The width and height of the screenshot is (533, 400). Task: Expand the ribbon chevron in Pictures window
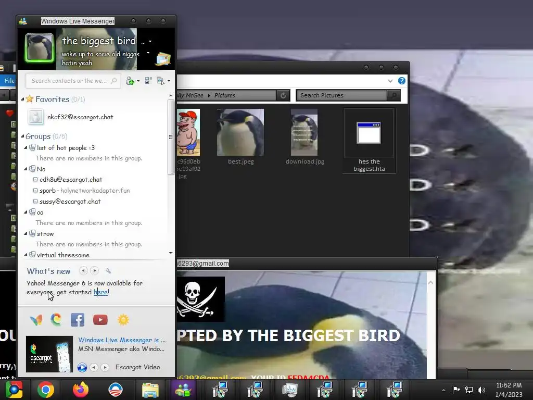[390, 81]
